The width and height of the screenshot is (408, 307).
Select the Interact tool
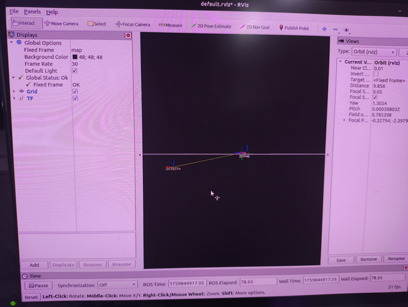coord(26,23)
